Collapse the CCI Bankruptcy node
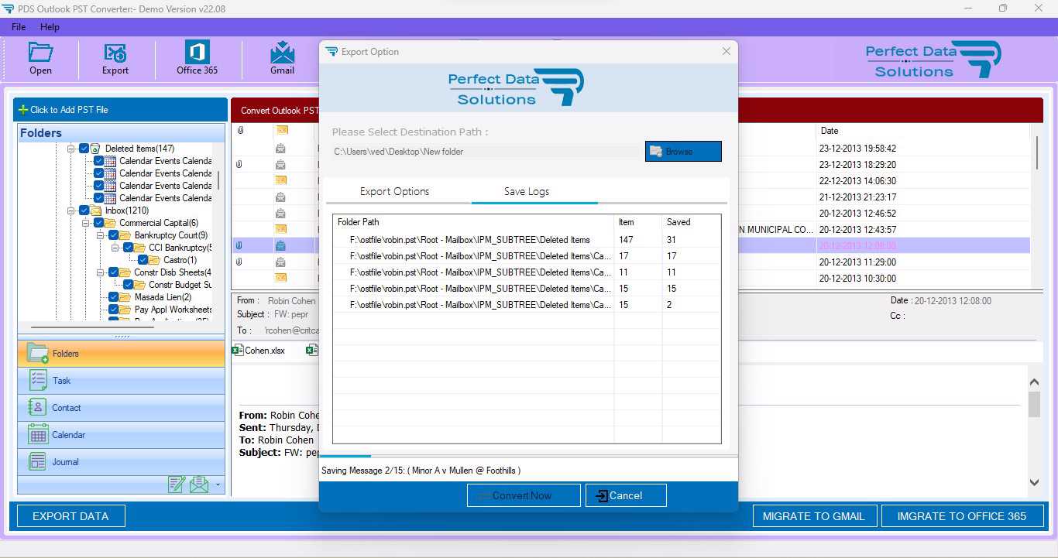Viewport: 1058px width, 558px height. (x=115, y=248)
